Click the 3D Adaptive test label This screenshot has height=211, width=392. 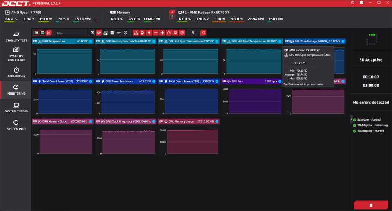coord(371,60)
